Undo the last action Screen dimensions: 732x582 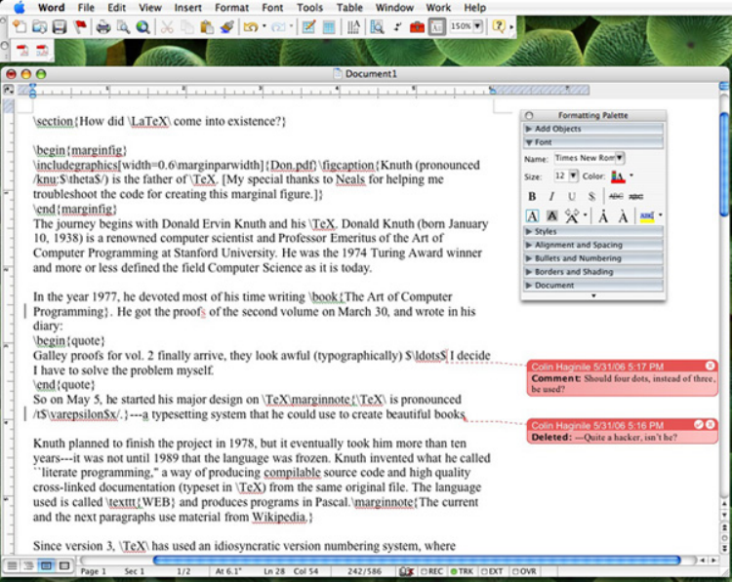[251, 26]
